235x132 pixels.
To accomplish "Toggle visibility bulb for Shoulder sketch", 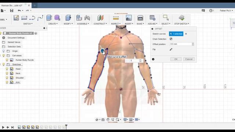I will pos(7,78).
